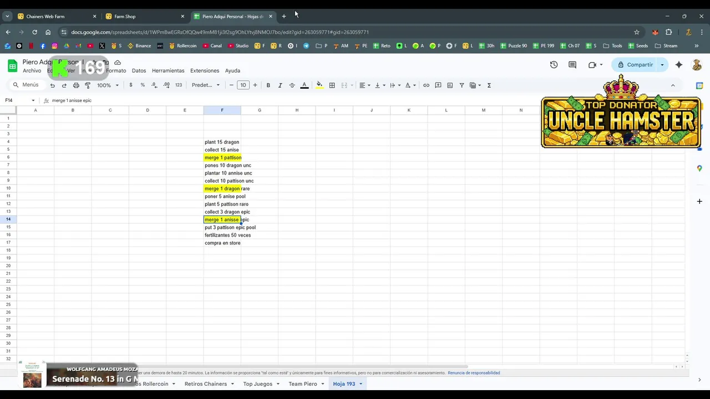Activate the paint format tool
This screenshot has height=399, width=710.
coord(88,85)
